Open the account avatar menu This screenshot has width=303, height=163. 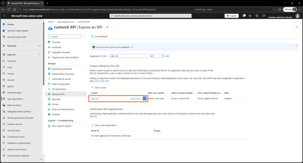pos(298,16)
